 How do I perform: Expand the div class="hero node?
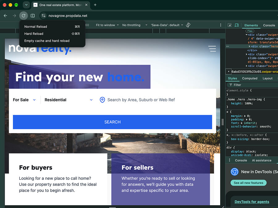point(250,46)
